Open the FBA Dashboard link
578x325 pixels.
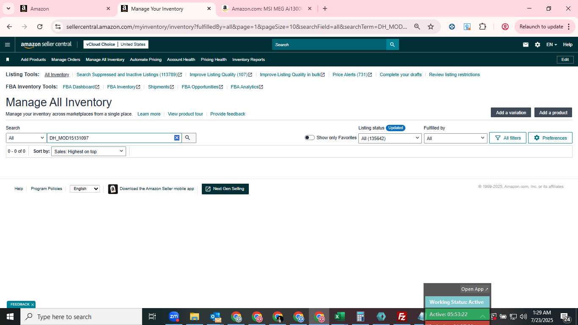tap(81, 87)
